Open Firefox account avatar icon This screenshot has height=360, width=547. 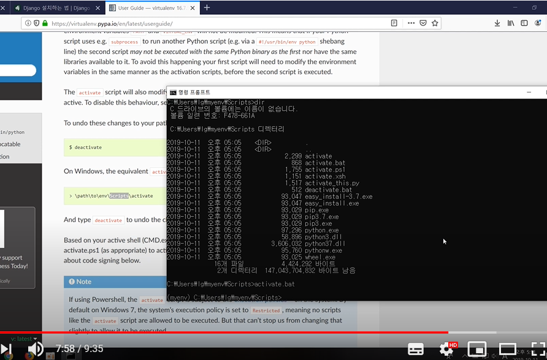coord(538,23)
